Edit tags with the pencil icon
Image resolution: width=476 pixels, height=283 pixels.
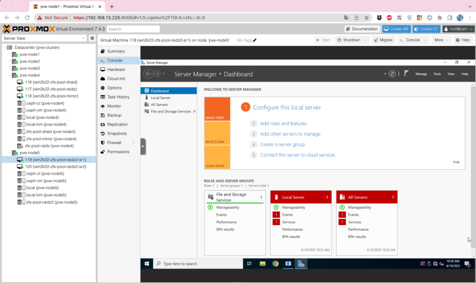[x=255, y=40]
